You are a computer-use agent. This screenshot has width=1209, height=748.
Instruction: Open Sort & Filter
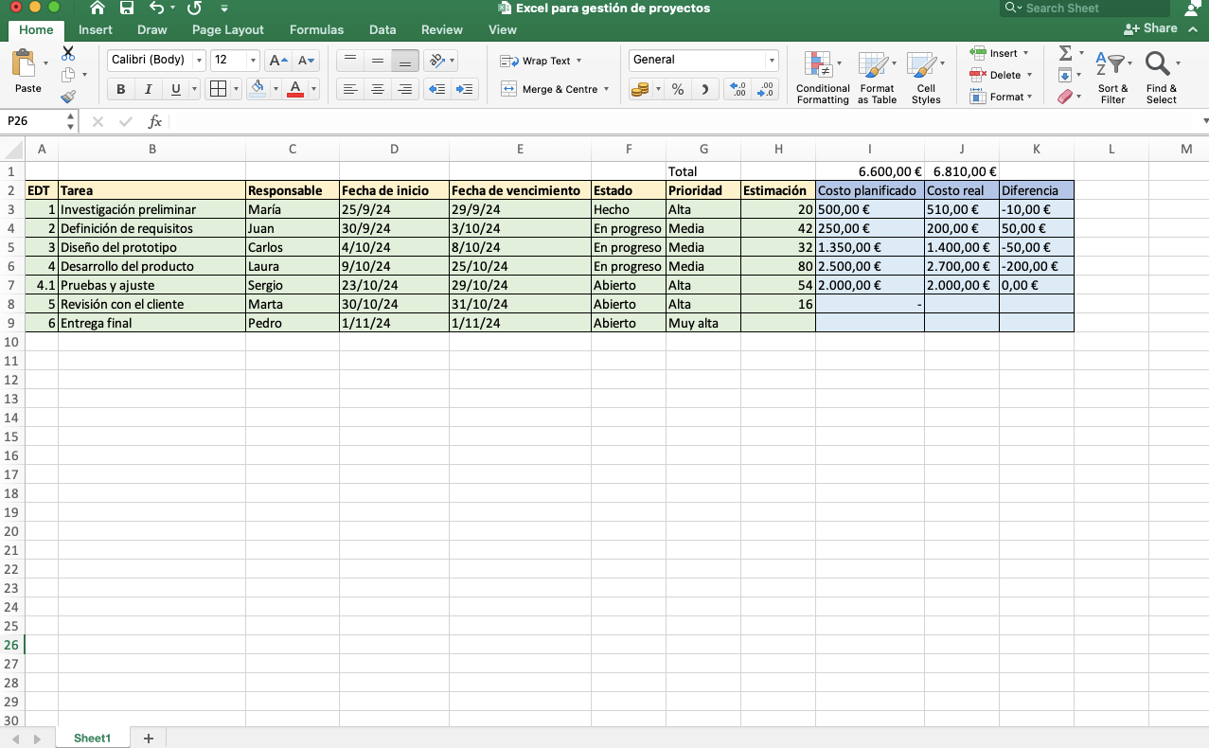pyautogui.click(x=1113, y=78)
